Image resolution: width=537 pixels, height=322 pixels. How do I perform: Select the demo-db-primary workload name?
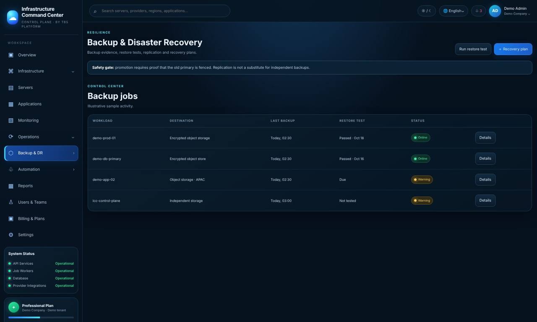coord(107,159)
